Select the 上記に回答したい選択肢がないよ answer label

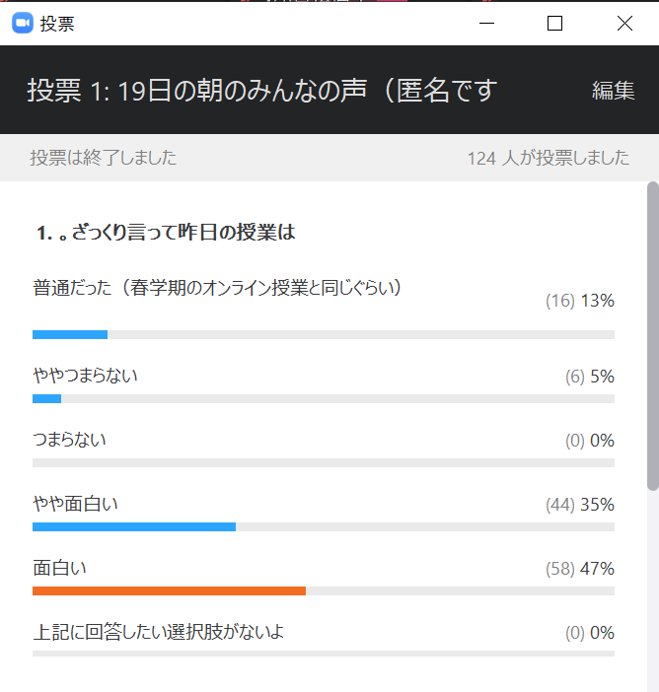click(x=159, y=632)
